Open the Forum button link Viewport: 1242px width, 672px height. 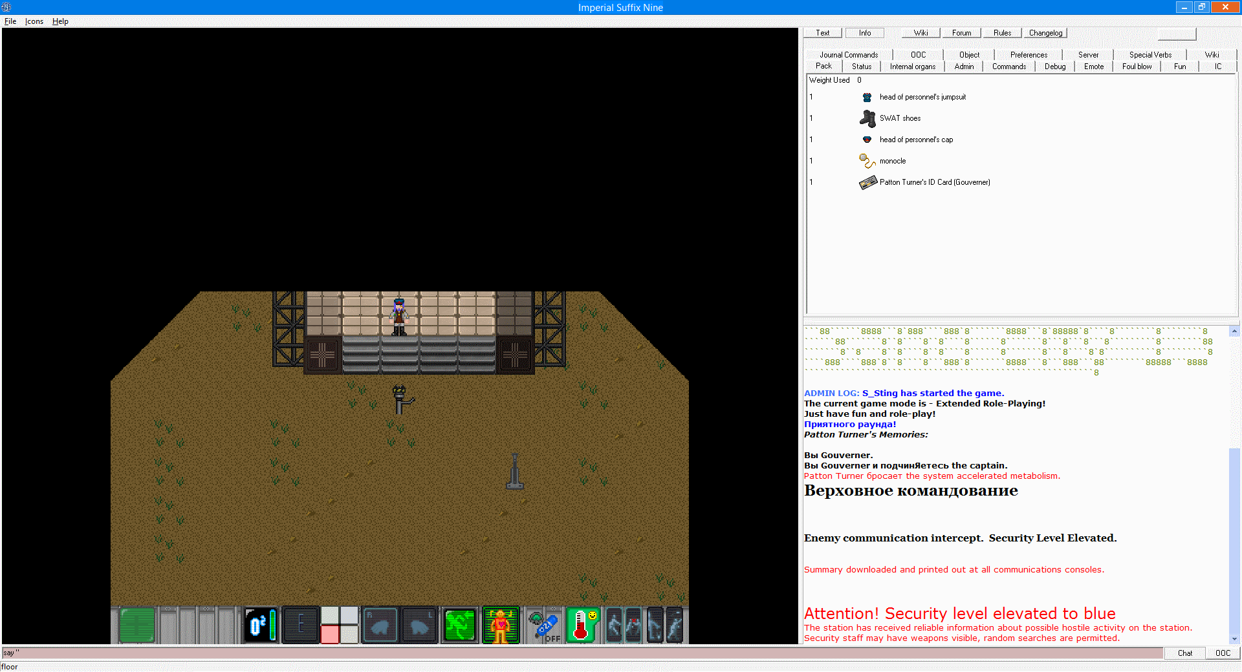961,33
